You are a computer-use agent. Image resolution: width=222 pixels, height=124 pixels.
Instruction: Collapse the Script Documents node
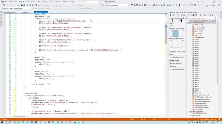point(188,23)
